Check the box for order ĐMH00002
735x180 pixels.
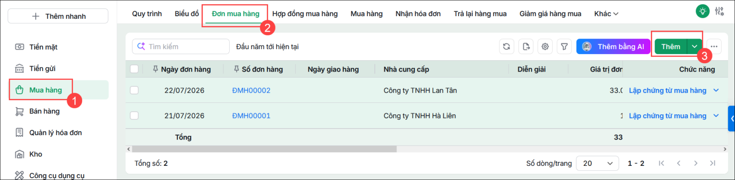tap(134, 90)
